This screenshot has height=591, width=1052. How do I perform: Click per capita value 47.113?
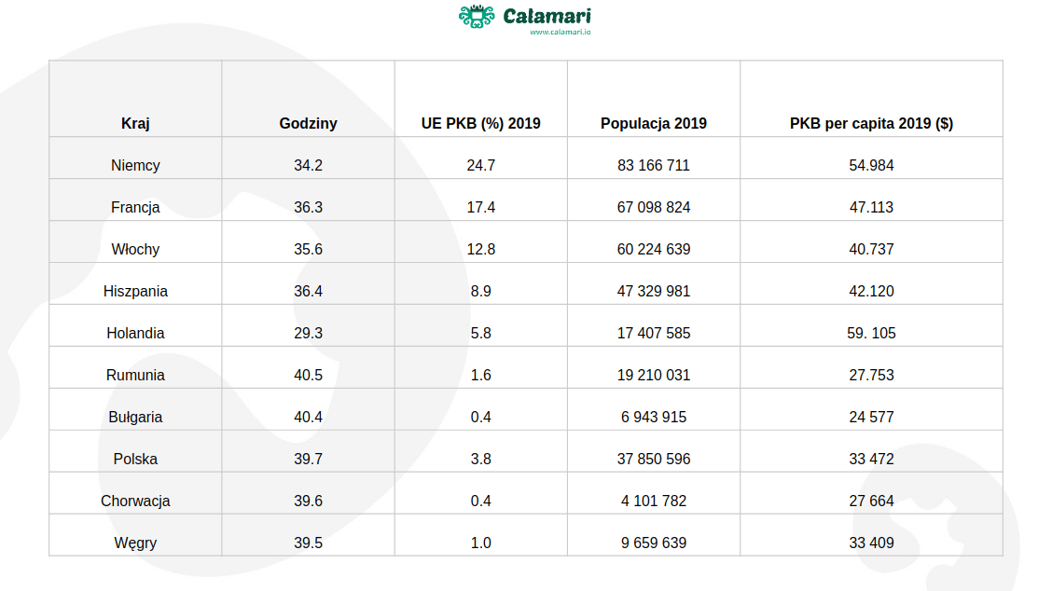pos(871,207)
